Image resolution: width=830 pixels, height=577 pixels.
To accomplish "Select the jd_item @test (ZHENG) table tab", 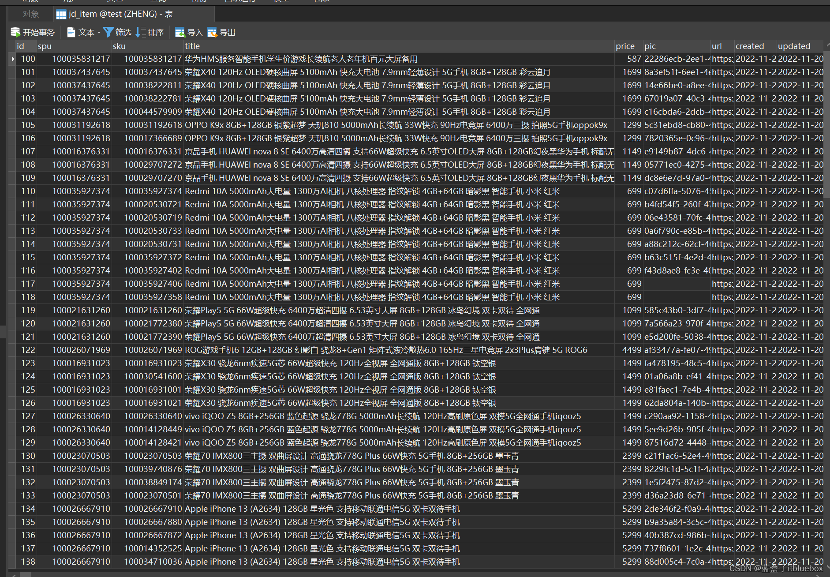I will coord(134,14).
